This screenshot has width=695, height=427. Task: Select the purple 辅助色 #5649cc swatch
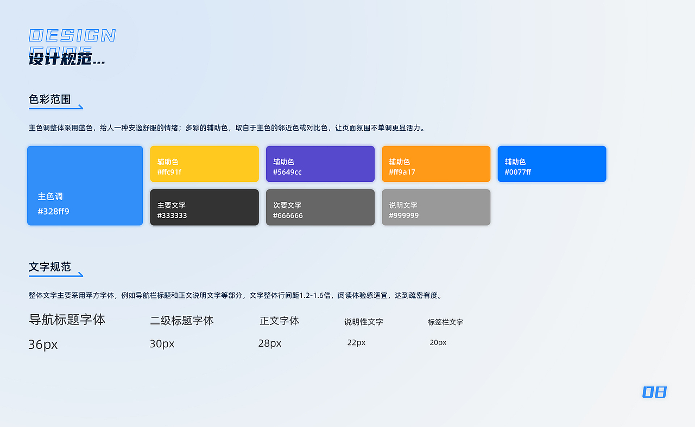click(x=320, y=163)
